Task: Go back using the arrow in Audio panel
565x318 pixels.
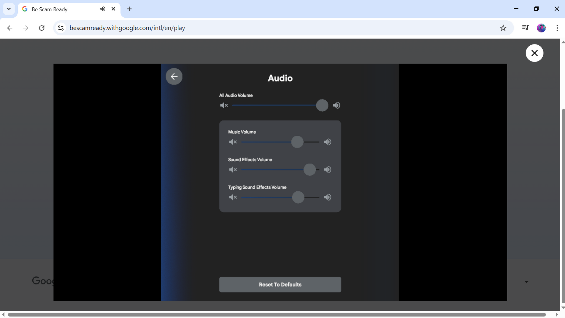Action: point(174,77)
